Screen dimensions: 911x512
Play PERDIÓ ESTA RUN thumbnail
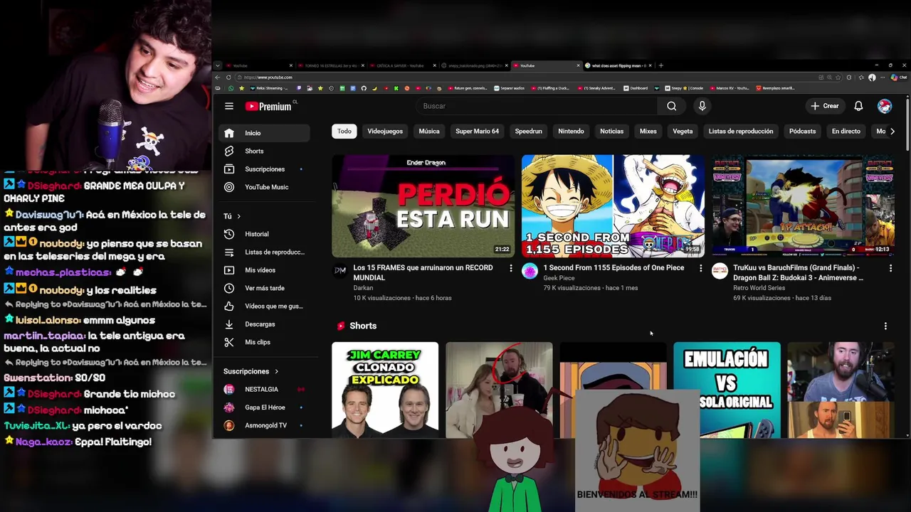point(423,206)
